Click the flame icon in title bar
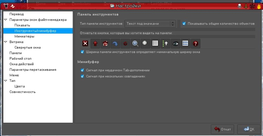Viewport: 263px width, 136px height. 259,6
